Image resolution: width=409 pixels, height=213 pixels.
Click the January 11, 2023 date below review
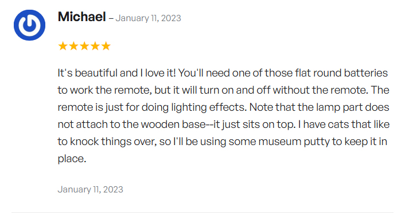pos(90,190)
